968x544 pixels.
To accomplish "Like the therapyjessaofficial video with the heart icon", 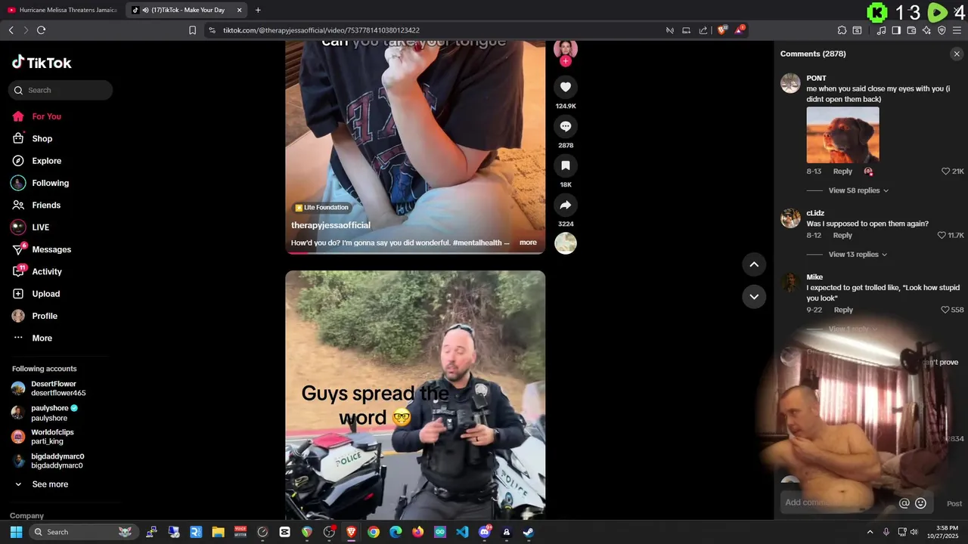I will coord(566,87).
